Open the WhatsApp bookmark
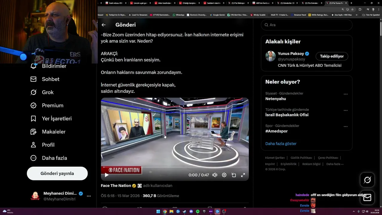382x215 pixels. coord(178,15)
